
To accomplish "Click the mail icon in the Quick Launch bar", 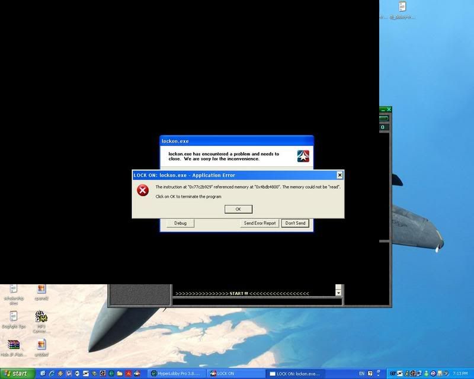I will click(x=85, y=373).
